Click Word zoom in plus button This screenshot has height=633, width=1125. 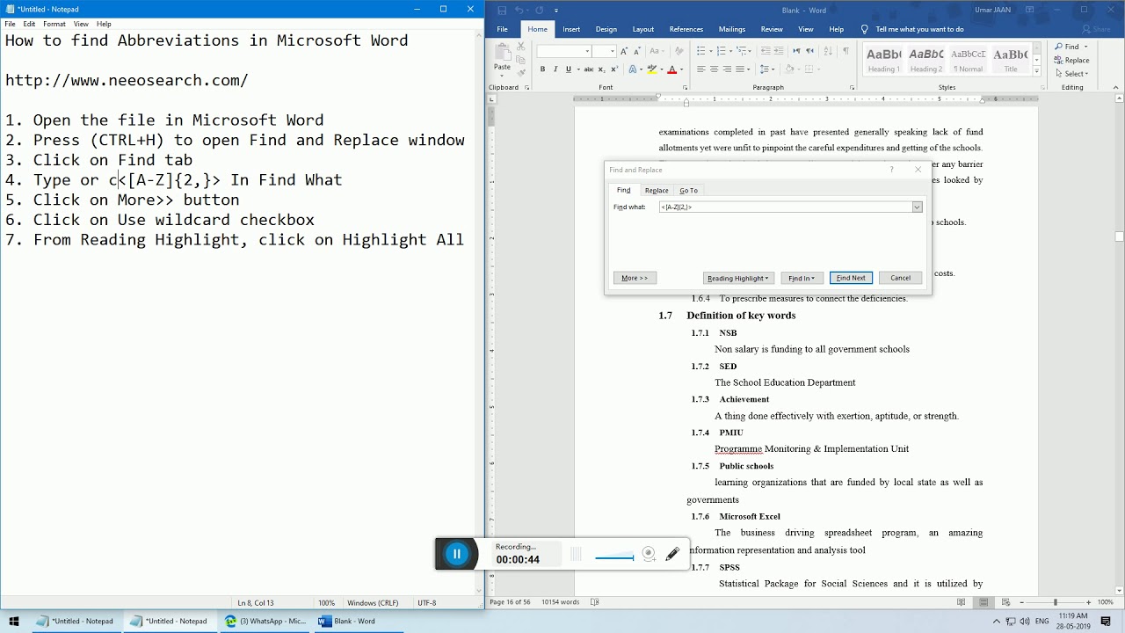point(1087,602)
